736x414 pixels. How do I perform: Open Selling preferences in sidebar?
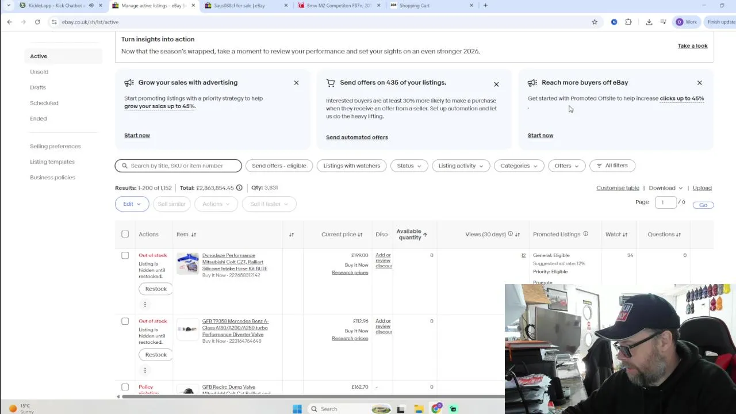point(55,146)
